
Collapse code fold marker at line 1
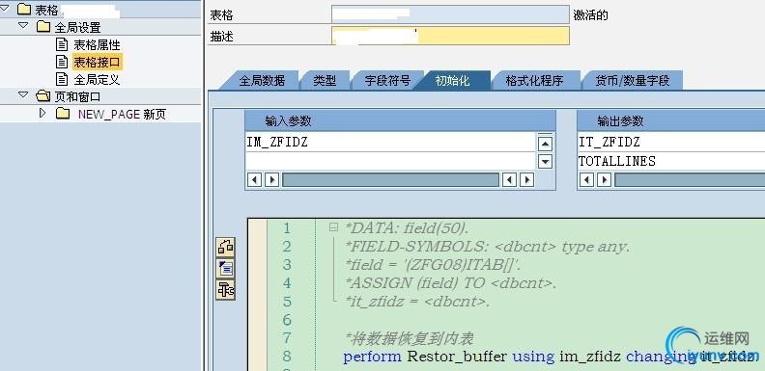[333, 226]
